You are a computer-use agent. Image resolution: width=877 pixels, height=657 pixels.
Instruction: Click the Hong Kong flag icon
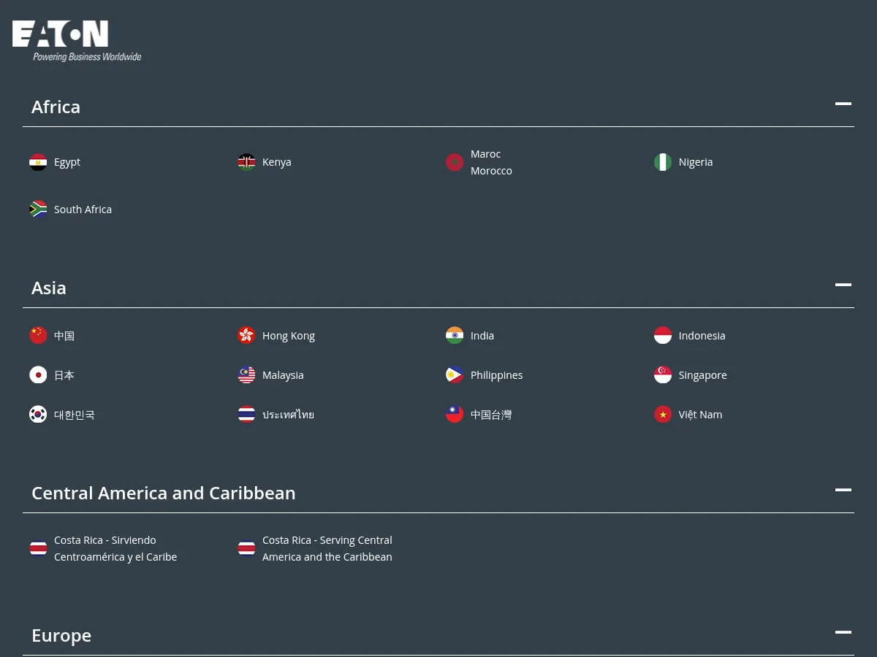[246, 335]
